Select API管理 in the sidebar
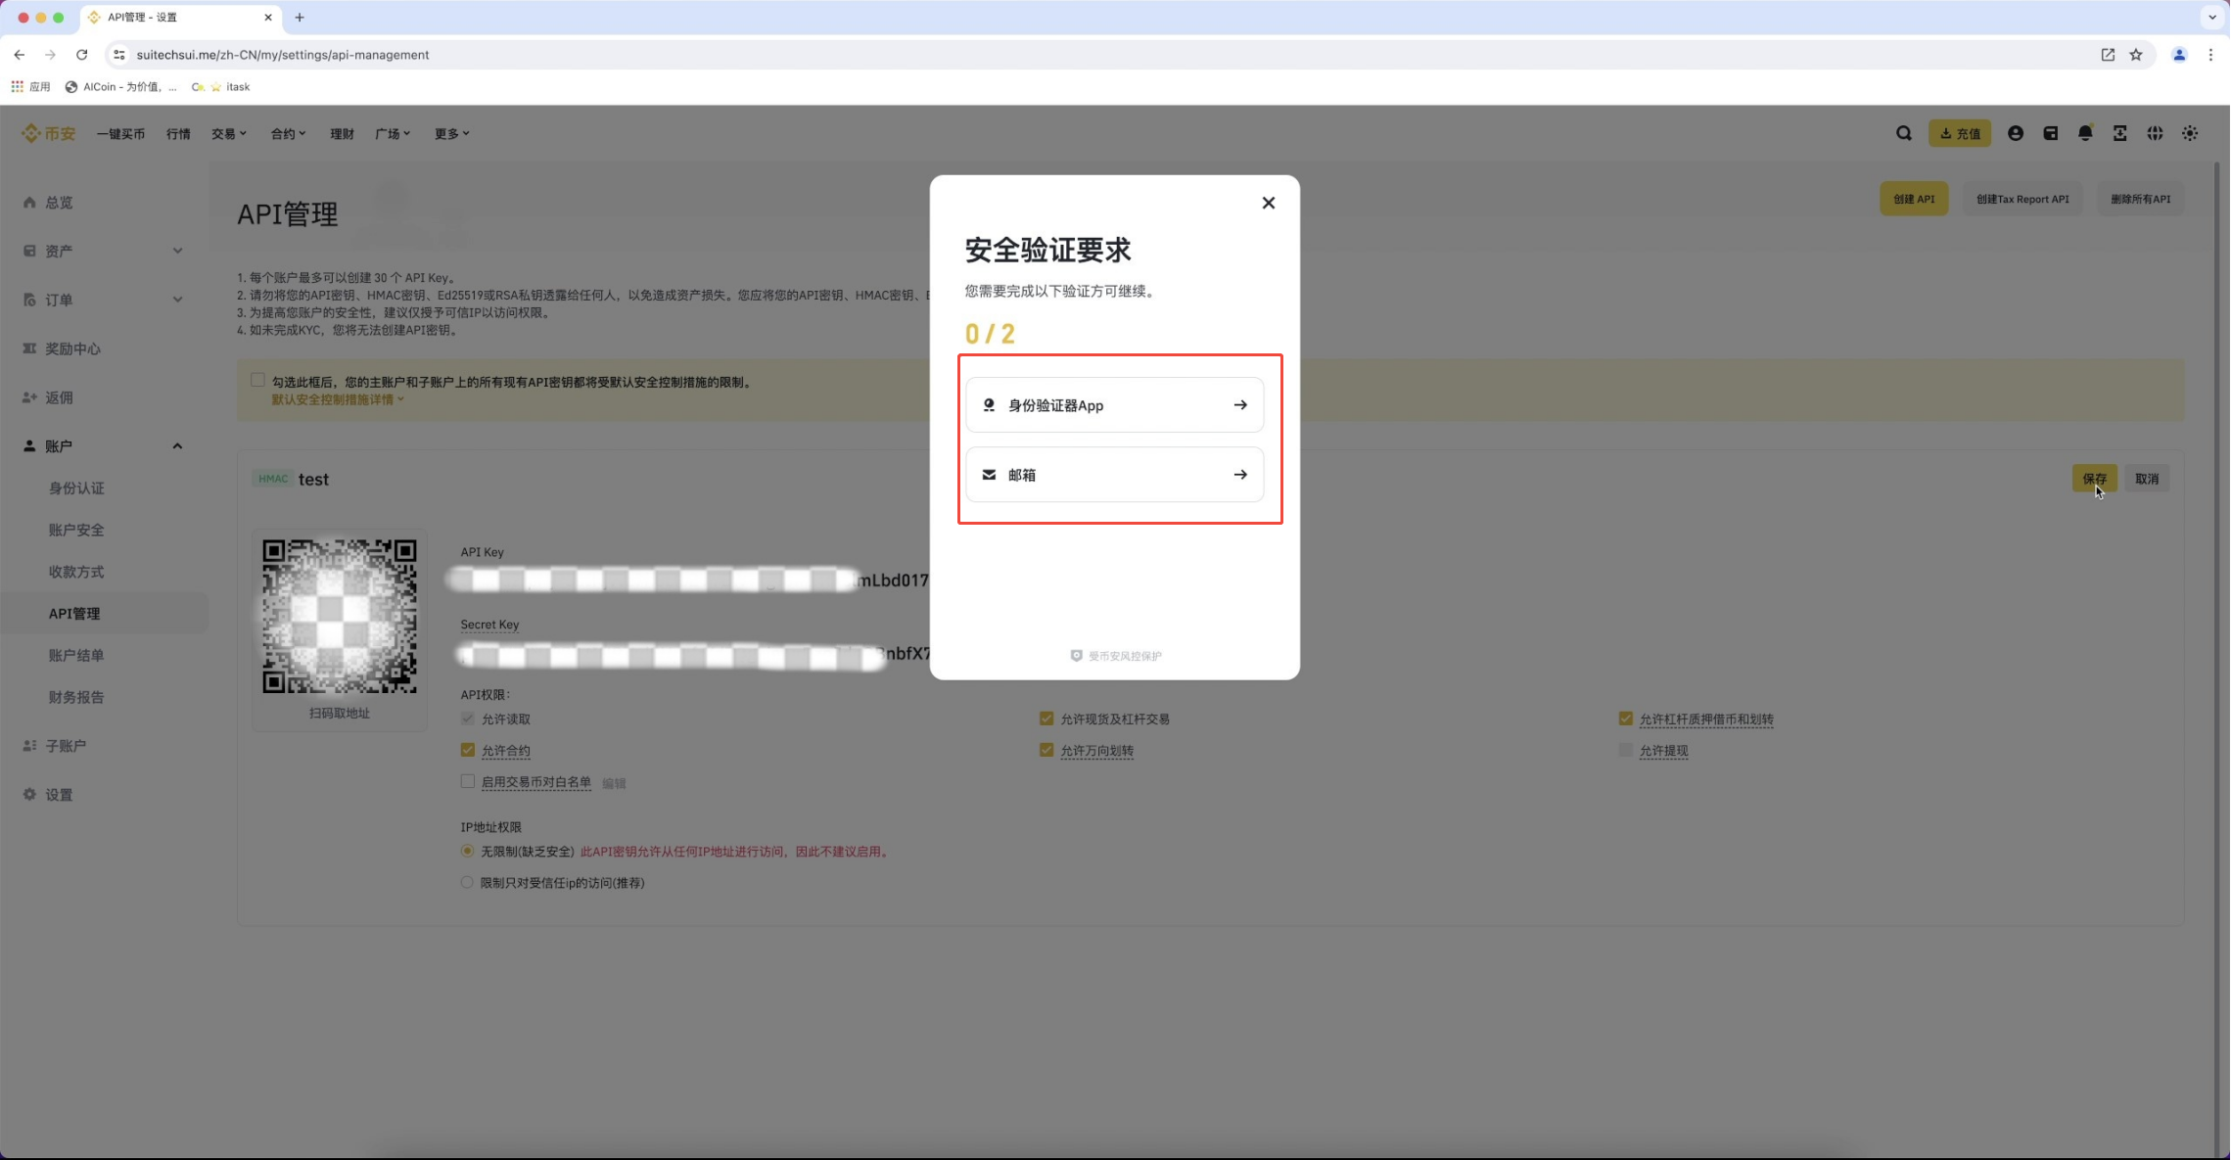 [105, 614]
